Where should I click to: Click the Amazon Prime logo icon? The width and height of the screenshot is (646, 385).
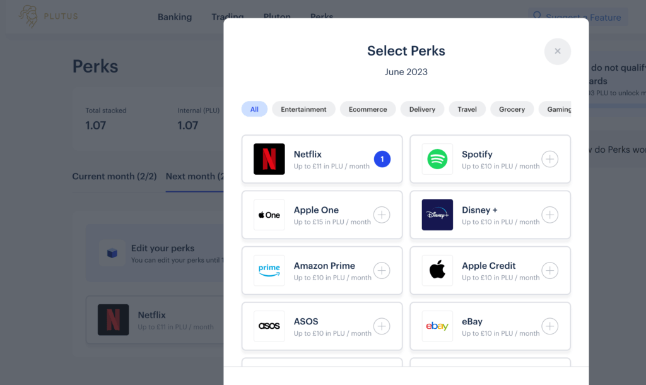point(268,270)
